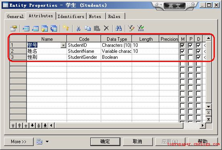Click the Reuse Attributes icon
This screenshot has width=222, height=150.
[x=54, y=28]
